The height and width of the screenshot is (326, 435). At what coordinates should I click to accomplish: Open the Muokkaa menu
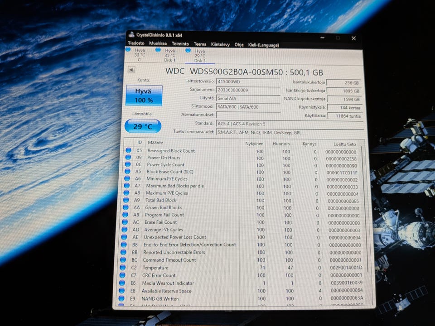tap(158, 43)
